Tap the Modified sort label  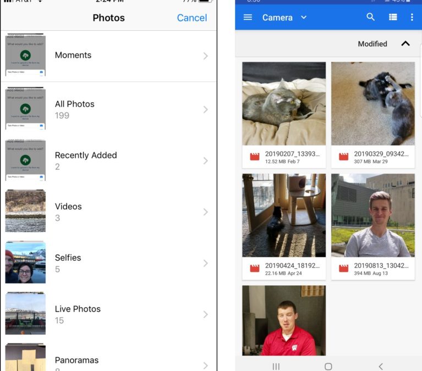(372, 44)
